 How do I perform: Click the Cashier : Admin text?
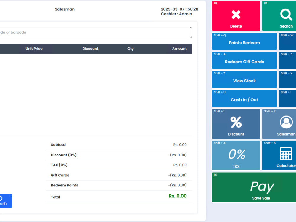pos(176,14)
